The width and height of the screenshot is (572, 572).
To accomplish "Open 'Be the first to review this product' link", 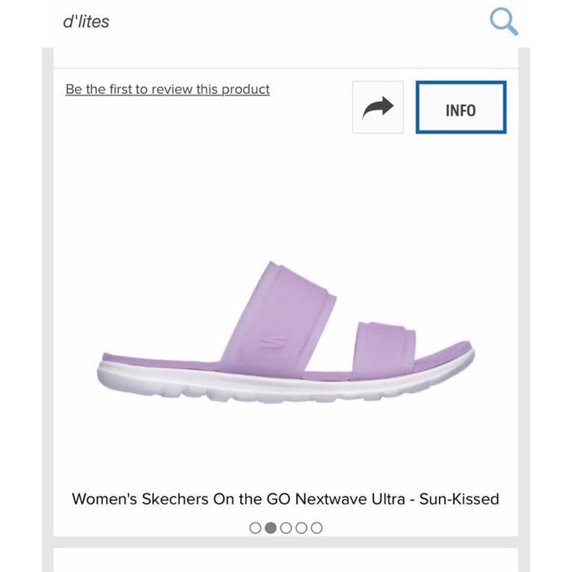I will click(167, 89).
